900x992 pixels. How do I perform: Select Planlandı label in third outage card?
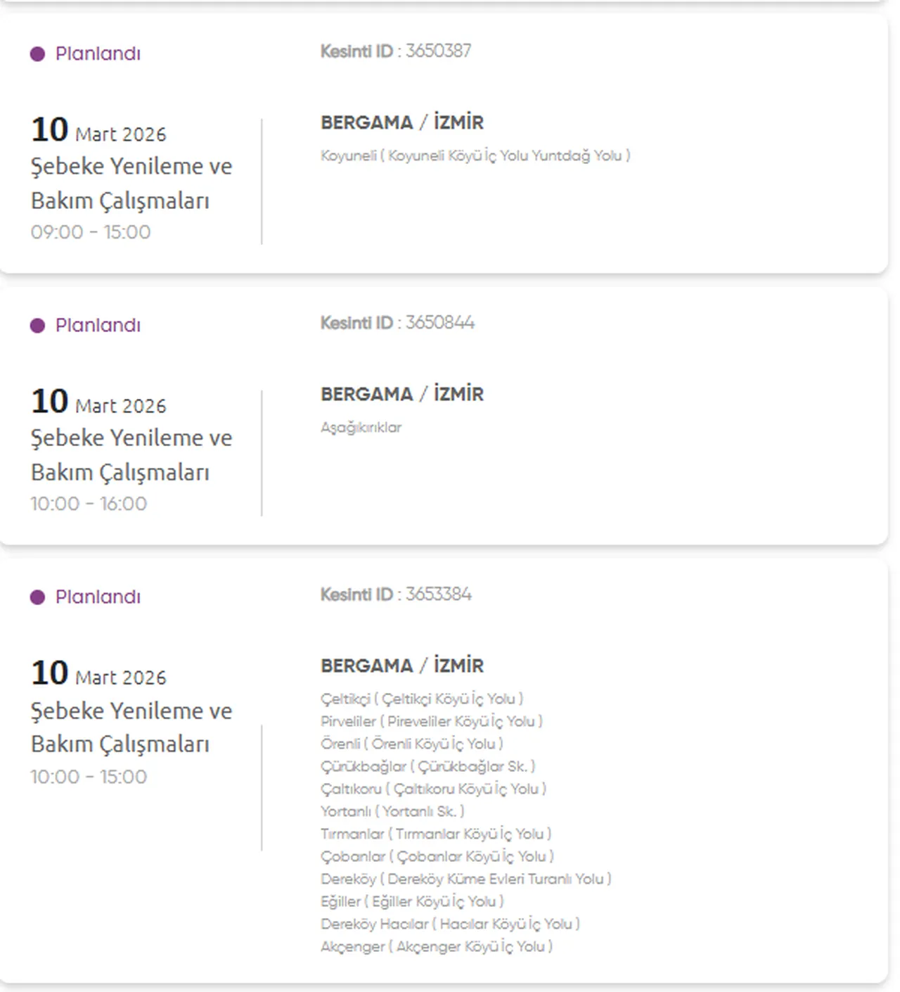pyautogui.click(x=98, y=597)
